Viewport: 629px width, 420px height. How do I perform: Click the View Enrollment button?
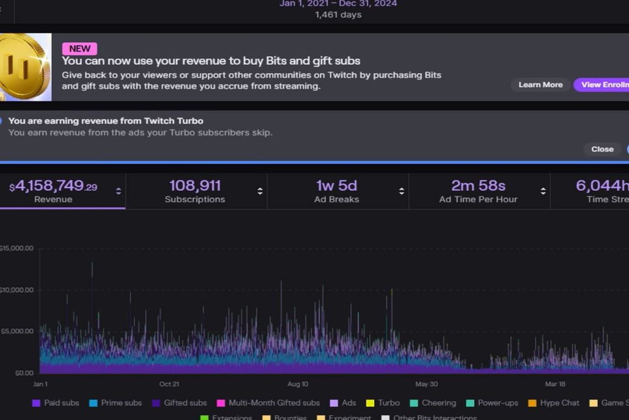coord(601,85)
